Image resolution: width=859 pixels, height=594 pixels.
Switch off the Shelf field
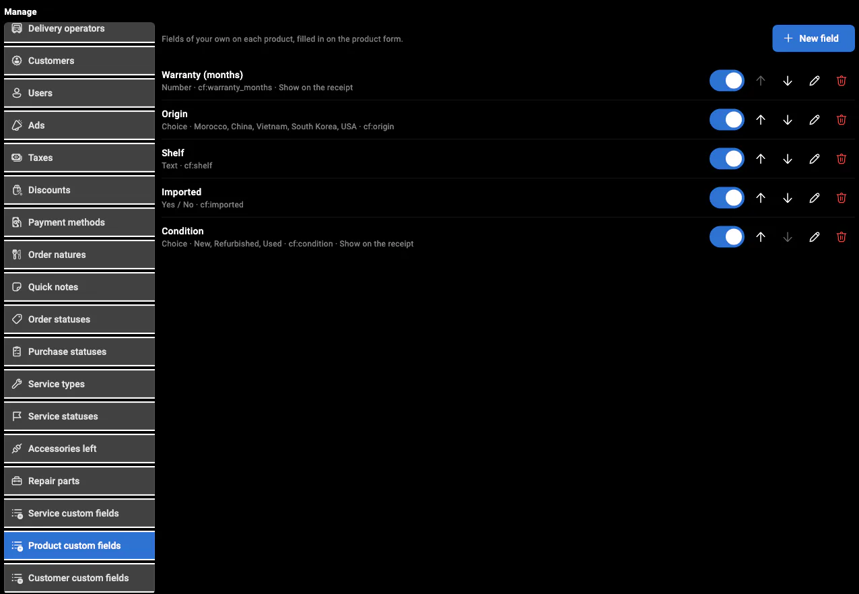click(727, 159)
